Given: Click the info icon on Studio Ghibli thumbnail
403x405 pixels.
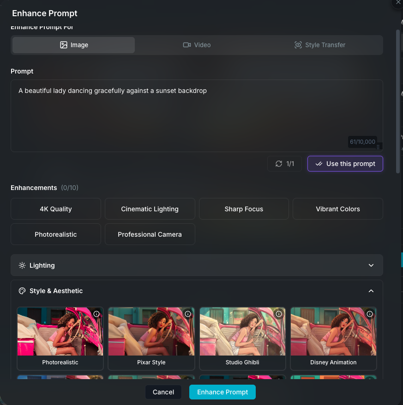Looking at the screenshot, I should (279, 314).
